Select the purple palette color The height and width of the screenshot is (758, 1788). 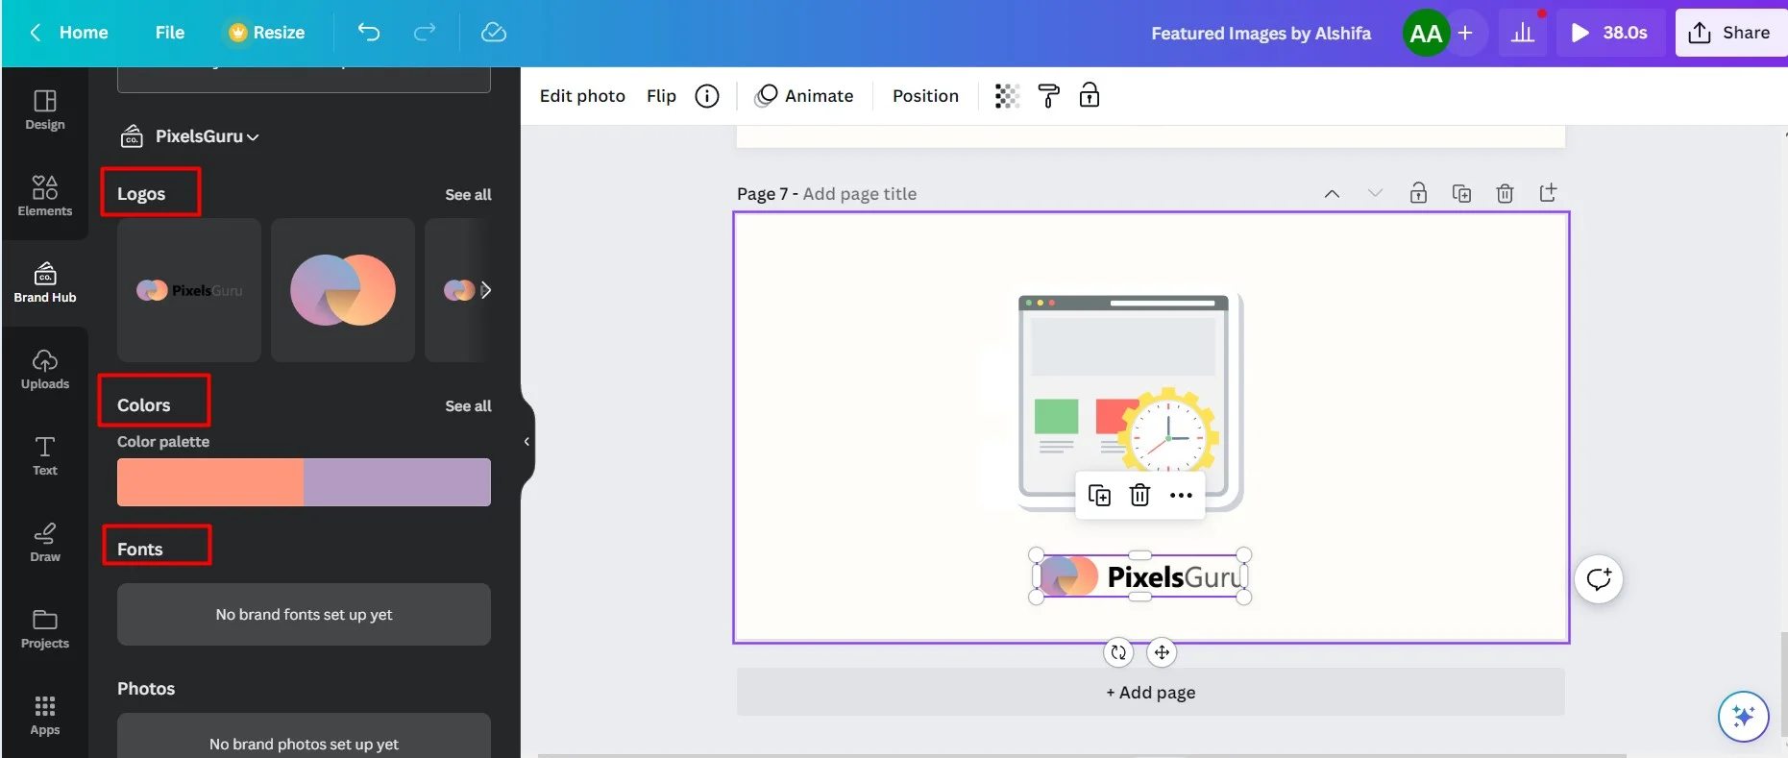pos(397,482)
